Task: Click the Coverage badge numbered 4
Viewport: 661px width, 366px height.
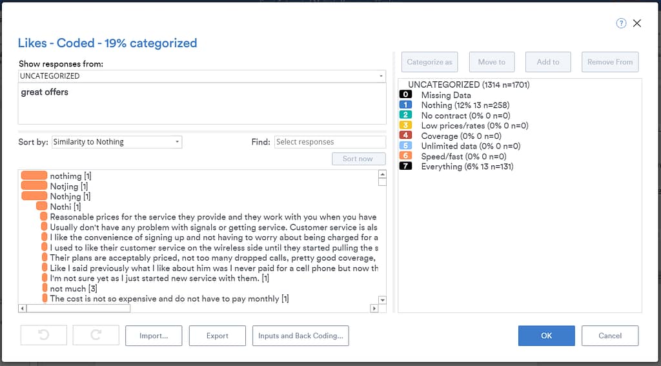Action: pyautogui.click(x=406, y=136)
